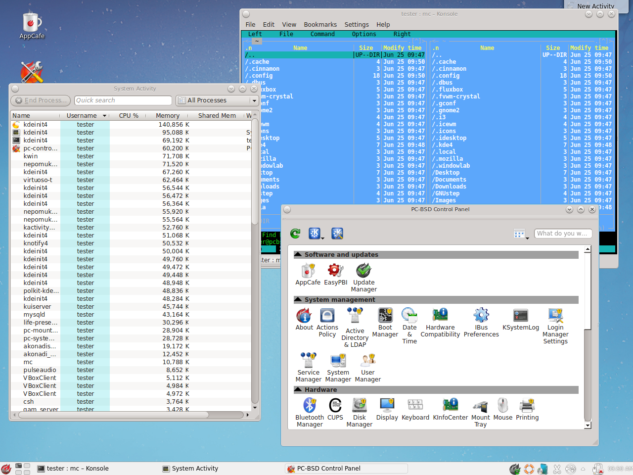Launch KInfoCenter from the Control Panel

(451, 409)
